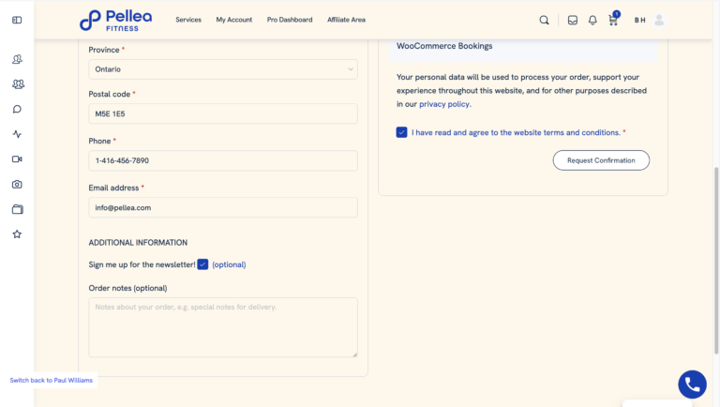720x407 pixels.
Task: Click the ADDITIONAL INFORMATION heading
Action: click(138, 243)
